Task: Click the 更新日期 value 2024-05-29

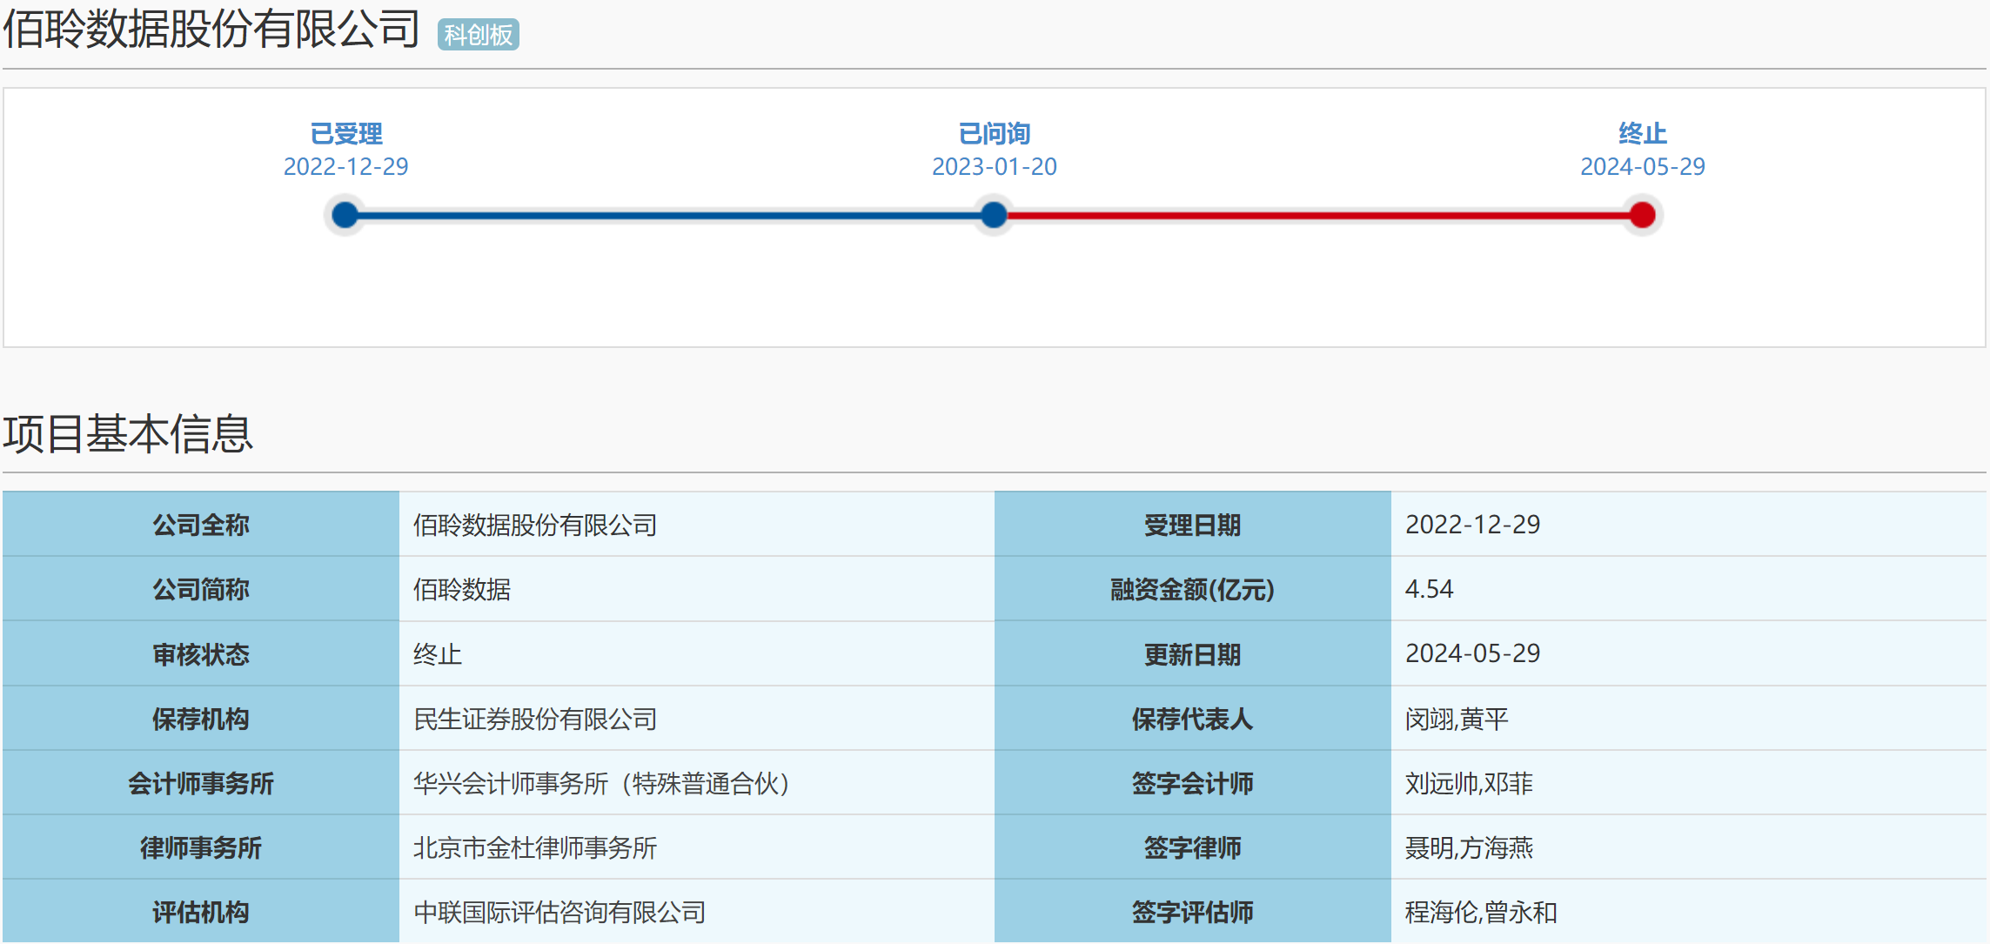Action: coord(1472,653)
